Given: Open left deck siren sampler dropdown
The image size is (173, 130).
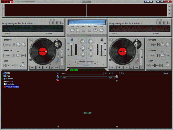Looking at the screenshot, I should 14,55.
